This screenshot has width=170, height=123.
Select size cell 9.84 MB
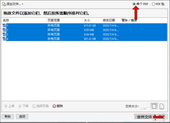point(89,34)
